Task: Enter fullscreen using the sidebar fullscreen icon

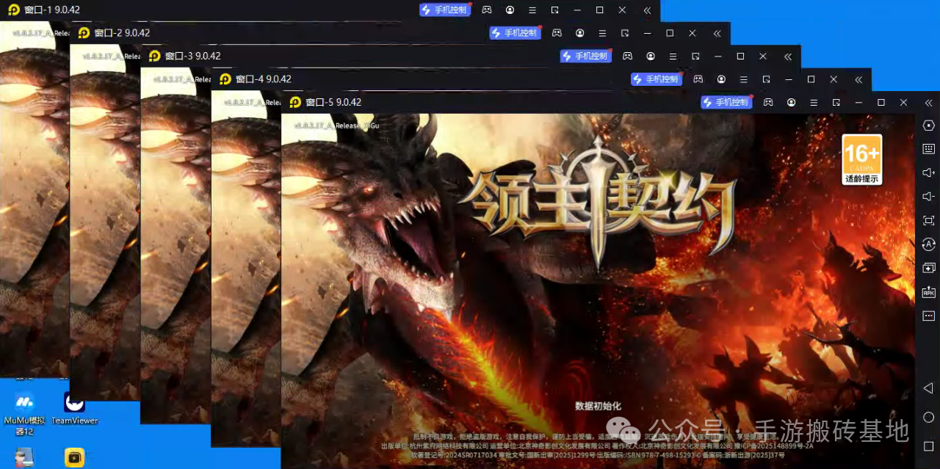Action: click(928, 219)
